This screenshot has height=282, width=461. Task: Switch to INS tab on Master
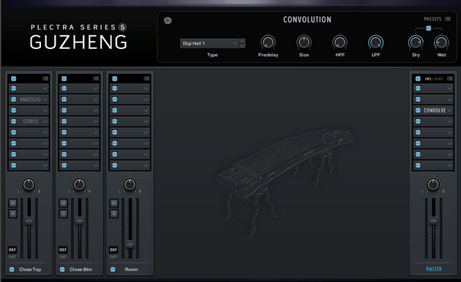428,79
